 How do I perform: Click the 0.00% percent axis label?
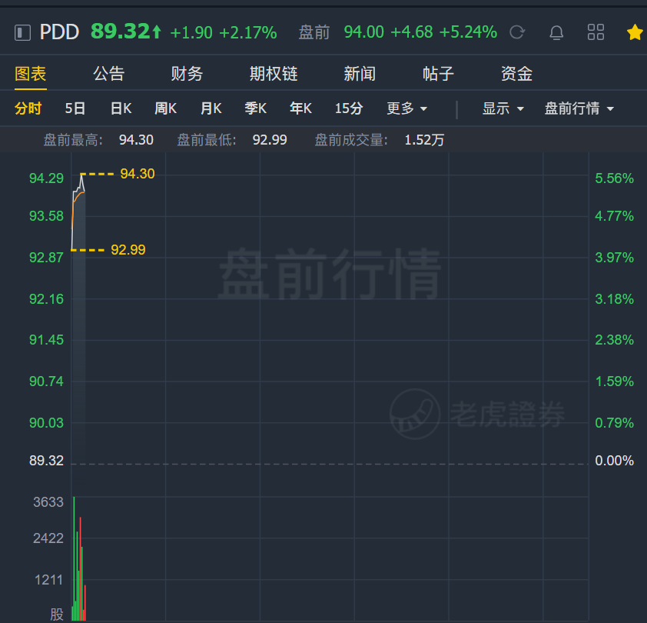click(x=614, y=461)
